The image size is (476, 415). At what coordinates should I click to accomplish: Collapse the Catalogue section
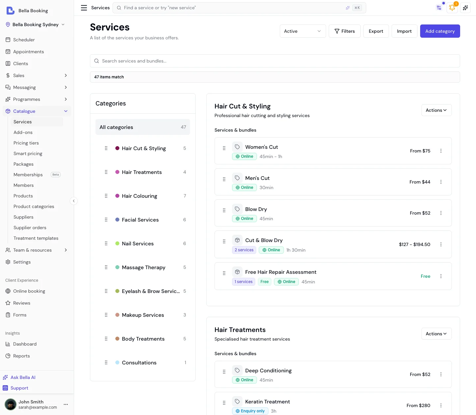point(37,111)
